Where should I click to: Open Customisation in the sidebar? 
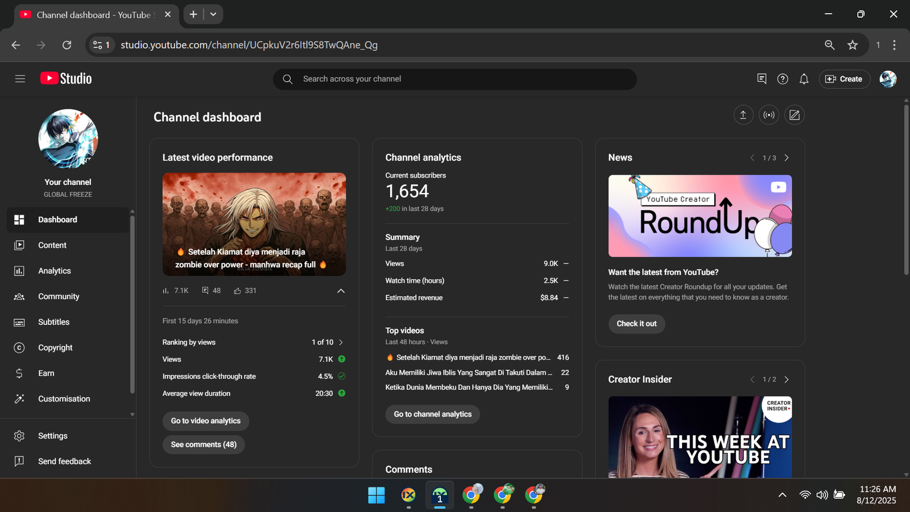pos(68,399)
